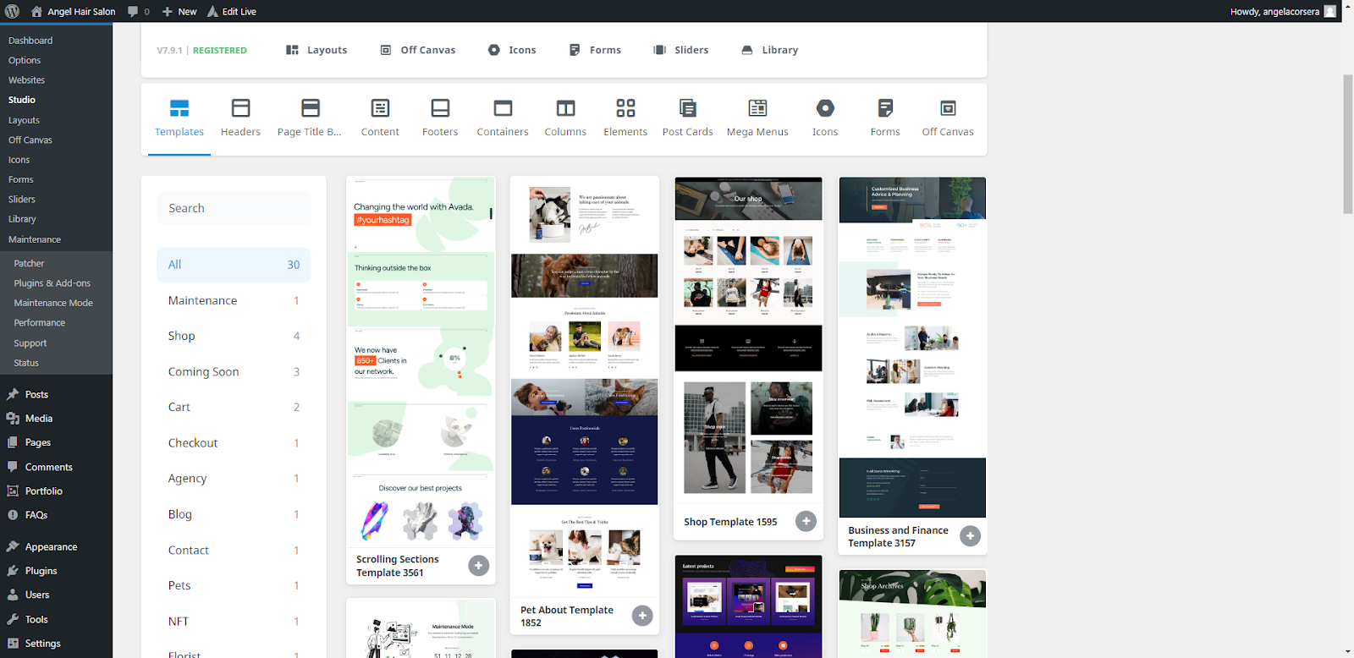Add Shop Template 1595 plus button
Image resolution: width=1354 pixels, height=658 pixels.
[806, 522]
